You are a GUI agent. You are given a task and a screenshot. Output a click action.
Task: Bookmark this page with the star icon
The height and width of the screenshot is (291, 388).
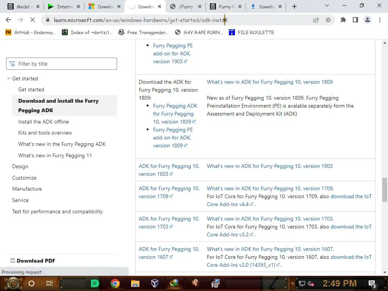pos(328,20)
